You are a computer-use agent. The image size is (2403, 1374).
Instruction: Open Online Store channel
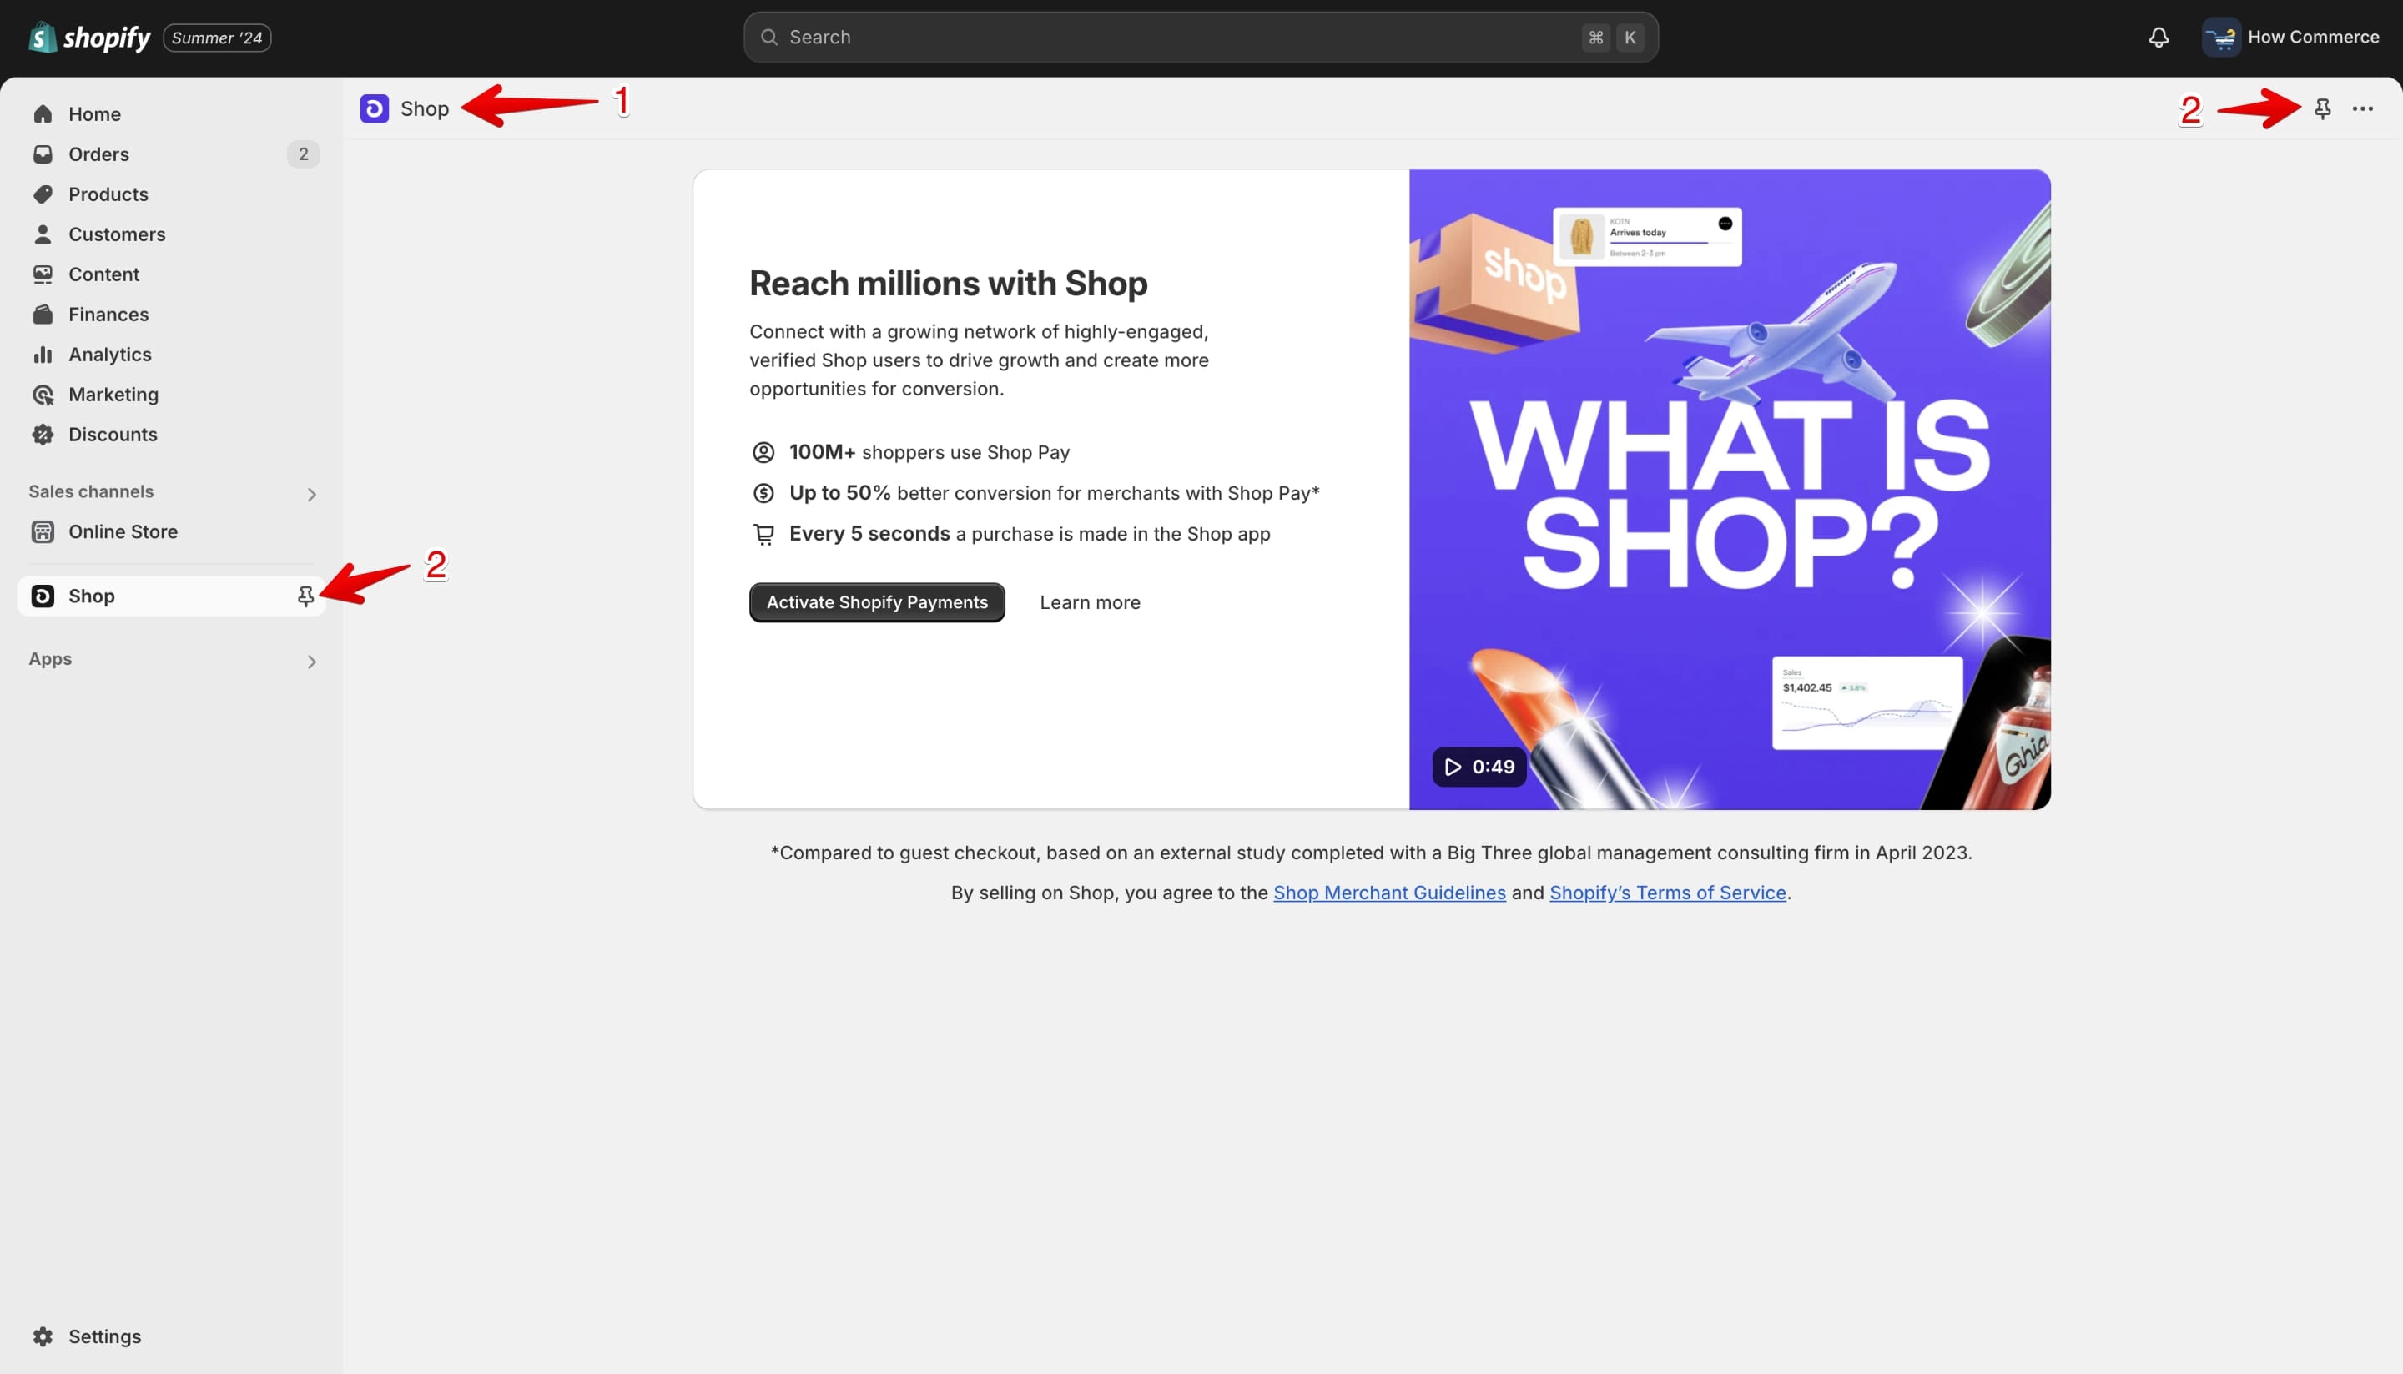172,532
